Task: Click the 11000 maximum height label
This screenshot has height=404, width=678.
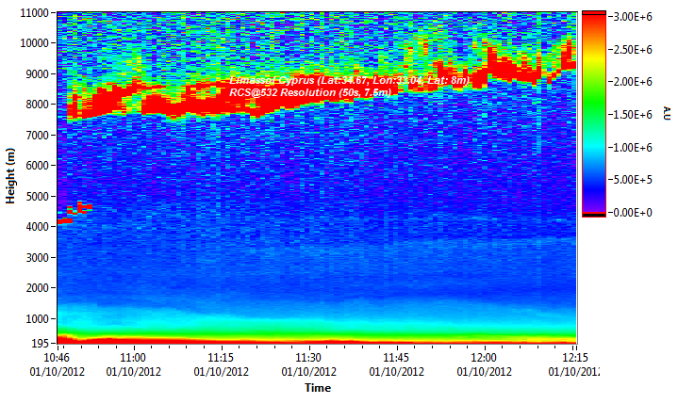Action: (34, 13)
